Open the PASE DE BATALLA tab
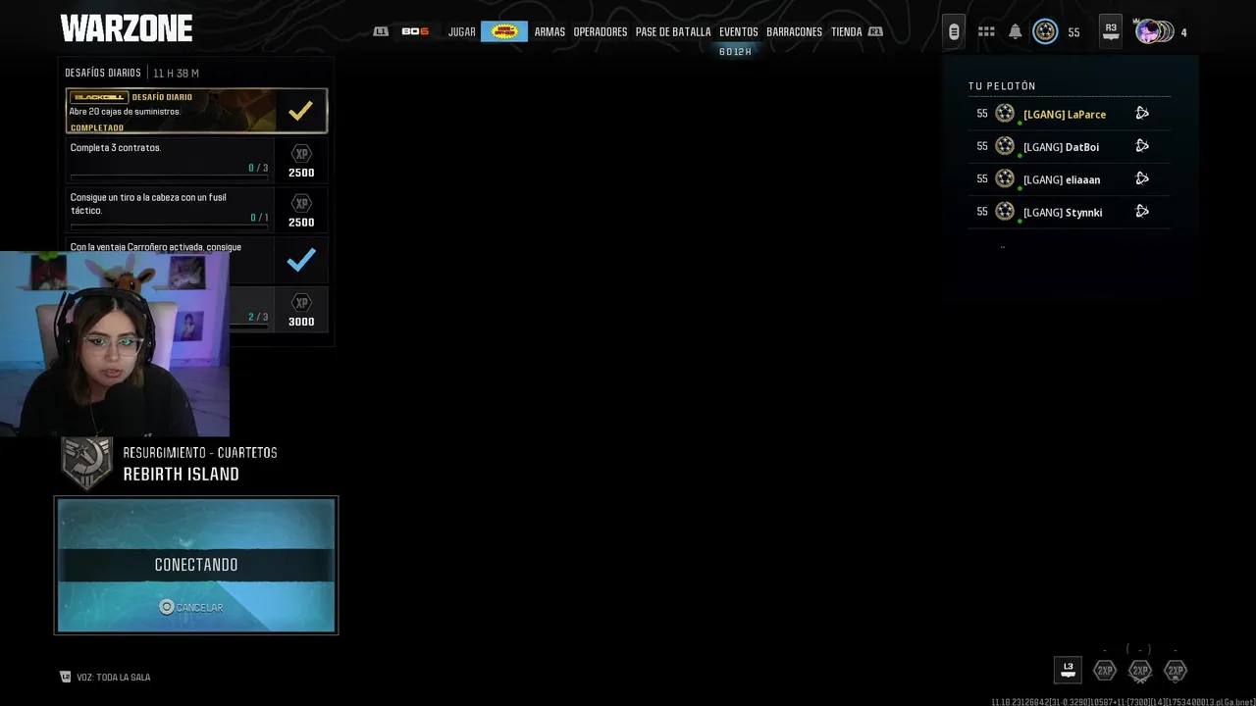This screenshot has width=1256, height=706. click(673, 32)
